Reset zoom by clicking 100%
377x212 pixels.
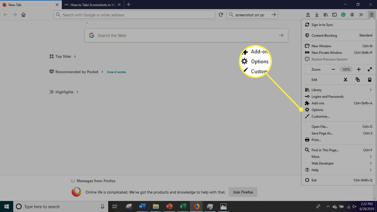tap(346, 69)
